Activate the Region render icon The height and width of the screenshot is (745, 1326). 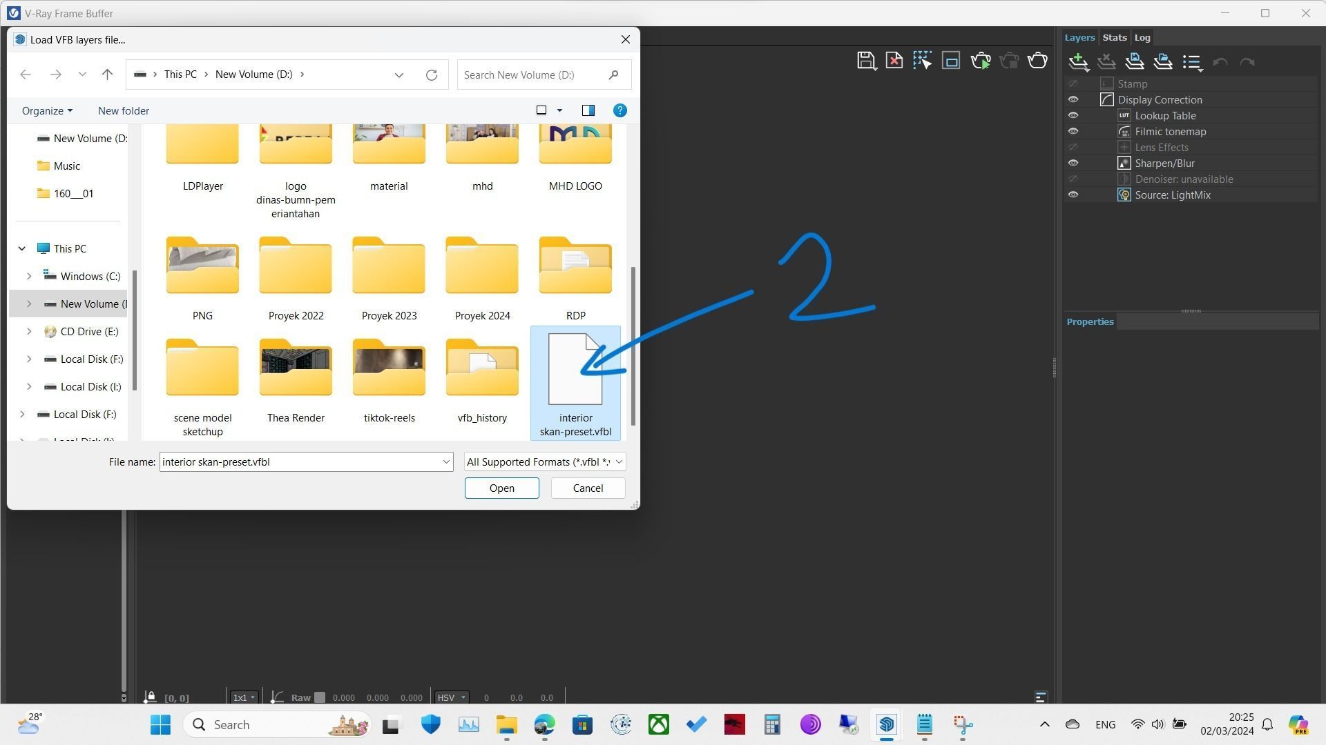(x=951, y=61)
